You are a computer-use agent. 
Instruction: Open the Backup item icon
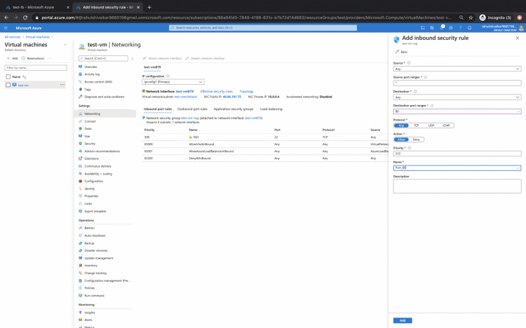click(81, 242)
